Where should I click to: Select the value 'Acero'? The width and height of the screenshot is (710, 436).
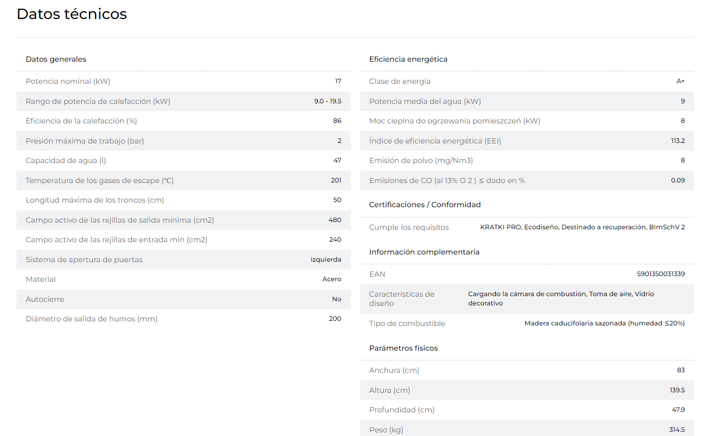(x=332, y=279)
